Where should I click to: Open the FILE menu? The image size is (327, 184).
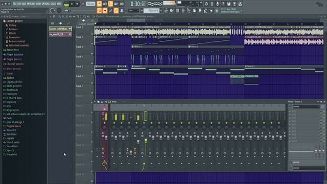point(15,4)
